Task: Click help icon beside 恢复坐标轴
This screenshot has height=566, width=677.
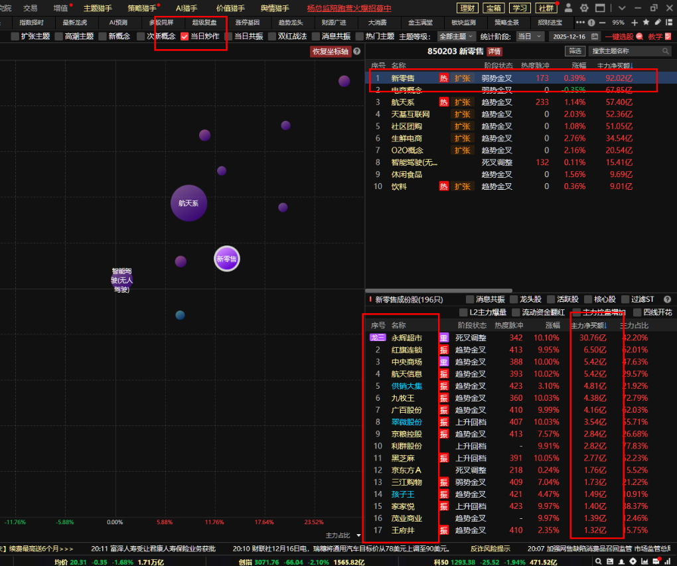Action: click(x=357, y=51)
